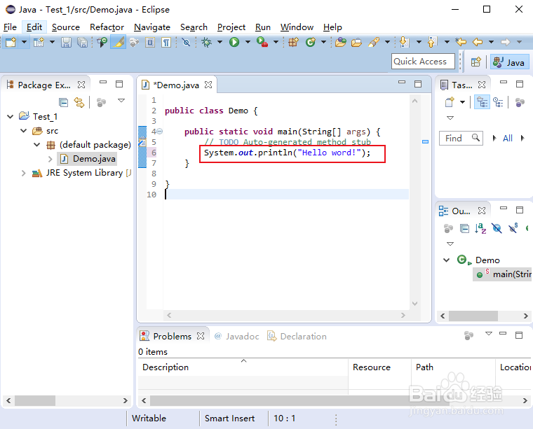Open the Source menu

[66, 27]
